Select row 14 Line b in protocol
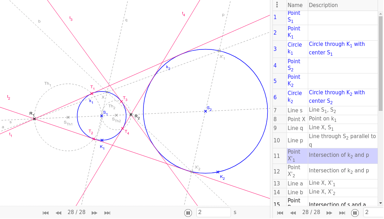This screenshot has width=384, height=219. [x=325, y=193]
